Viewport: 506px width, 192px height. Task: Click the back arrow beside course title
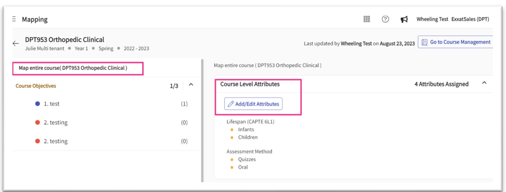[x=16, y=44]
